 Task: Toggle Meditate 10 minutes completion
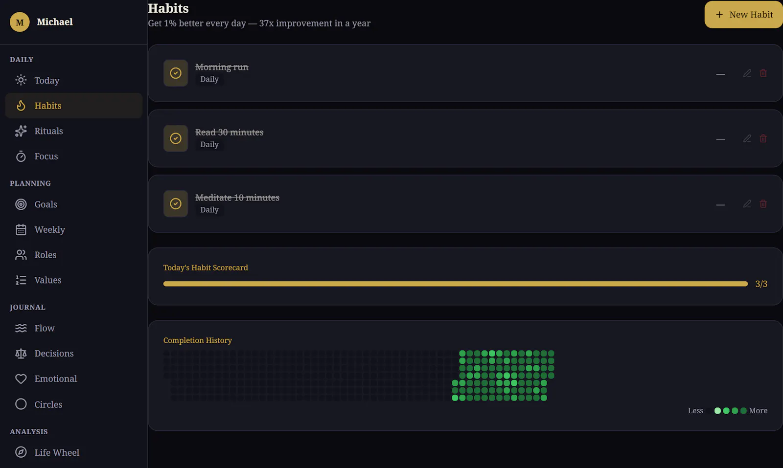pyautogui.click(x=176, y=204)
